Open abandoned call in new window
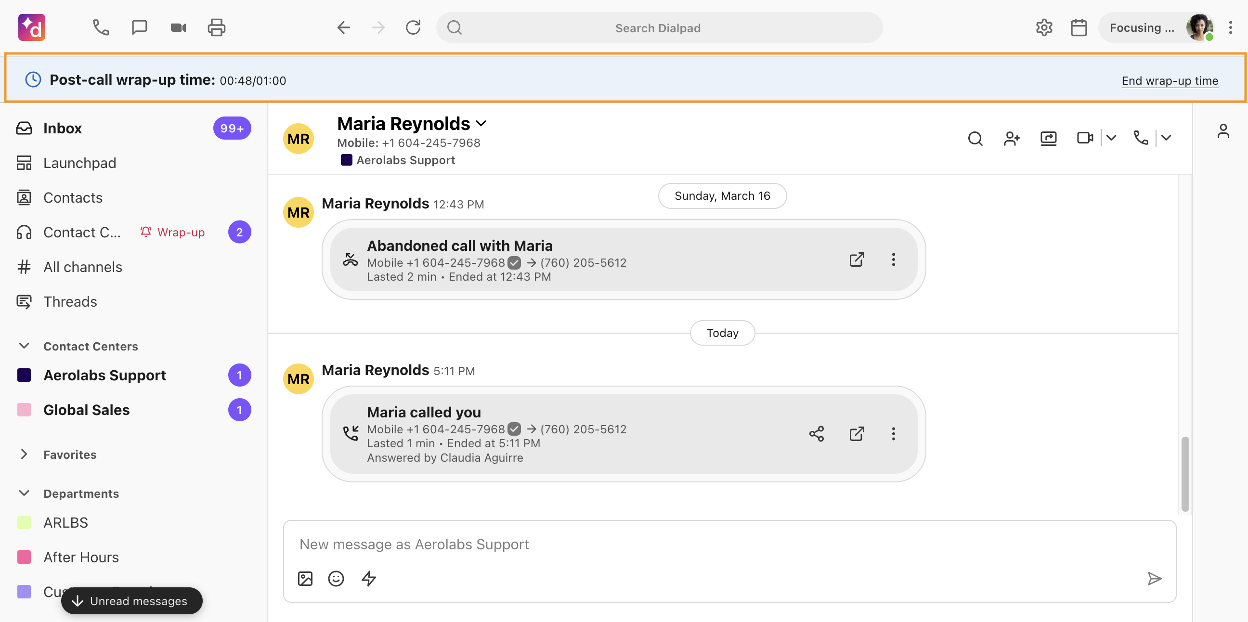The width and height of the screenshot is (1248, 622). [857, 259]
